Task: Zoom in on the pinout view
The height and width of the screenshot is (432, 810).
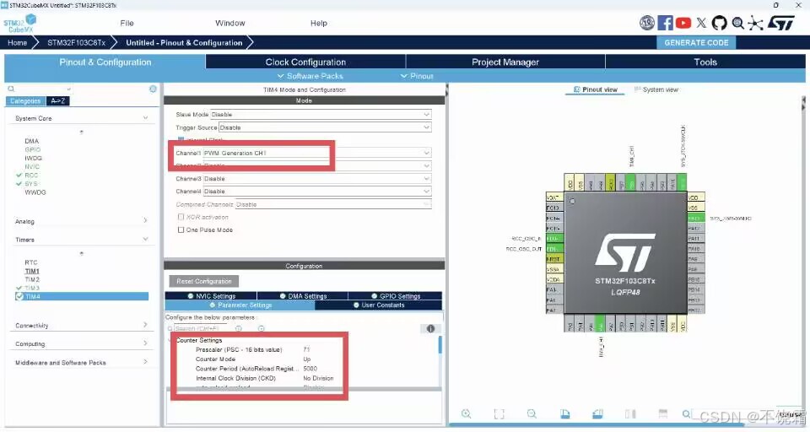Action: point(466,413)
